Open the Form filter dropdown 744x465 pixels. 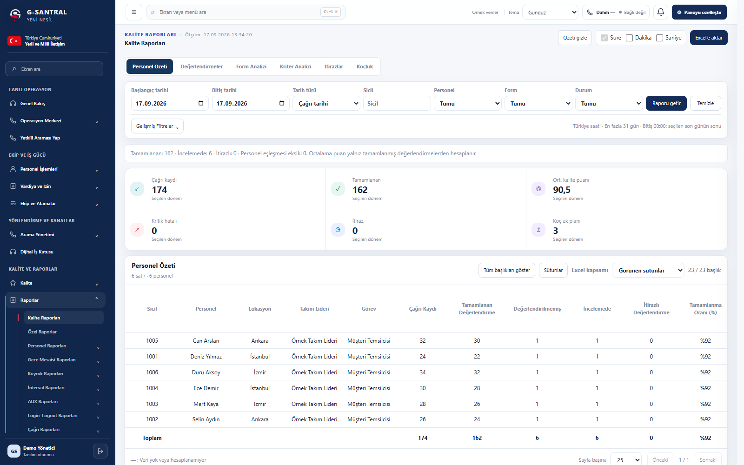coord(538,103)
